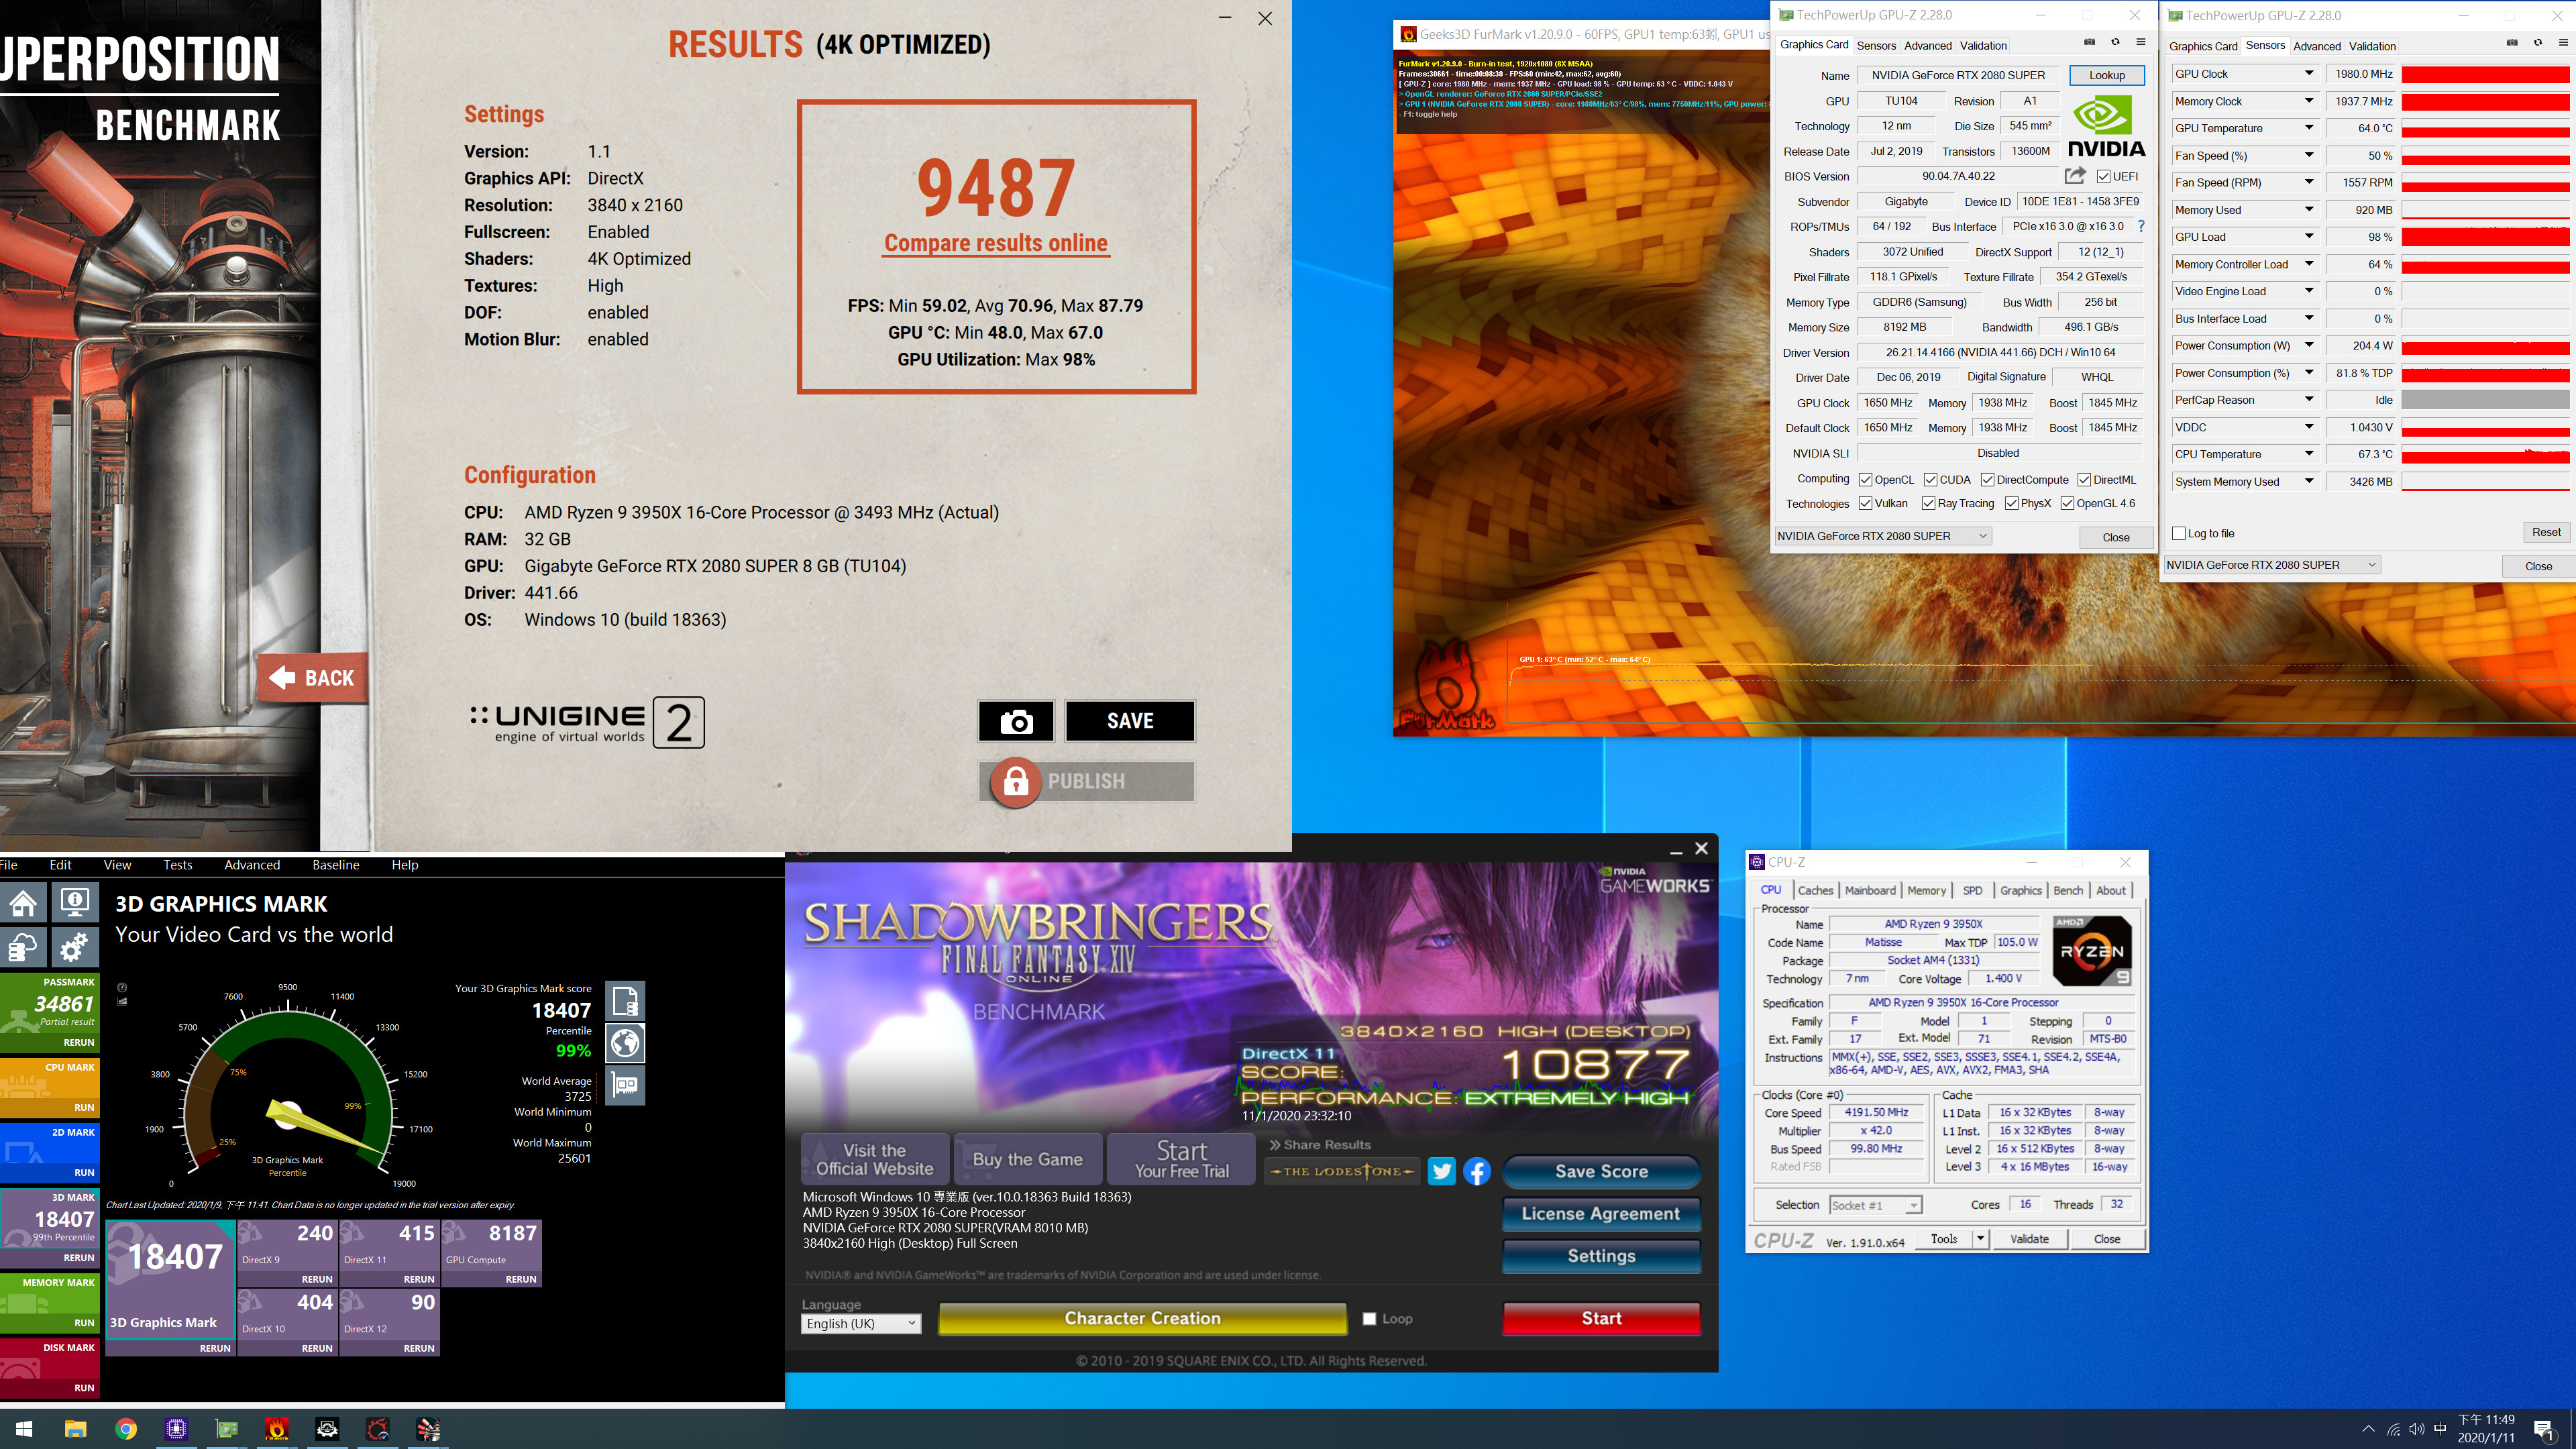Click refresh icon in GPU-Z Graphics Card window

pyautogui.click(x=2115, y=42)
